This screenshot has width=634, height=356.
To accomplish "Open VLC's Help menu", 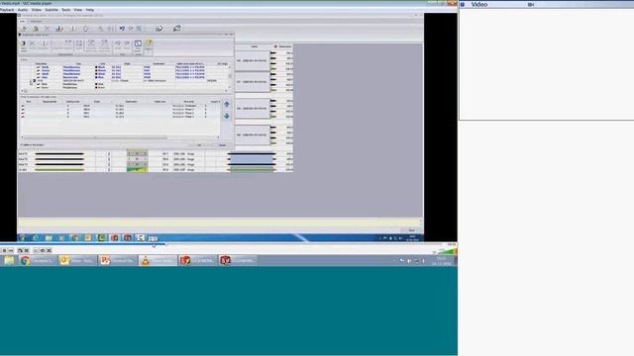I will pos(90,10).
